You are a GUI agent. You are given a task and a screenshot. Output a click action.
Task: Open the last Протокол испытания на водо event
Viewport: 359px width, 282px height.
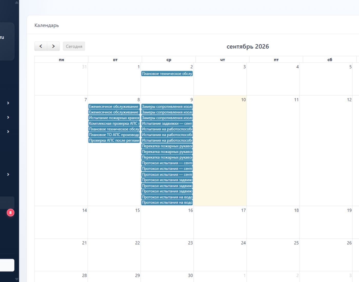pyautogui.click(x=167, y=203)
